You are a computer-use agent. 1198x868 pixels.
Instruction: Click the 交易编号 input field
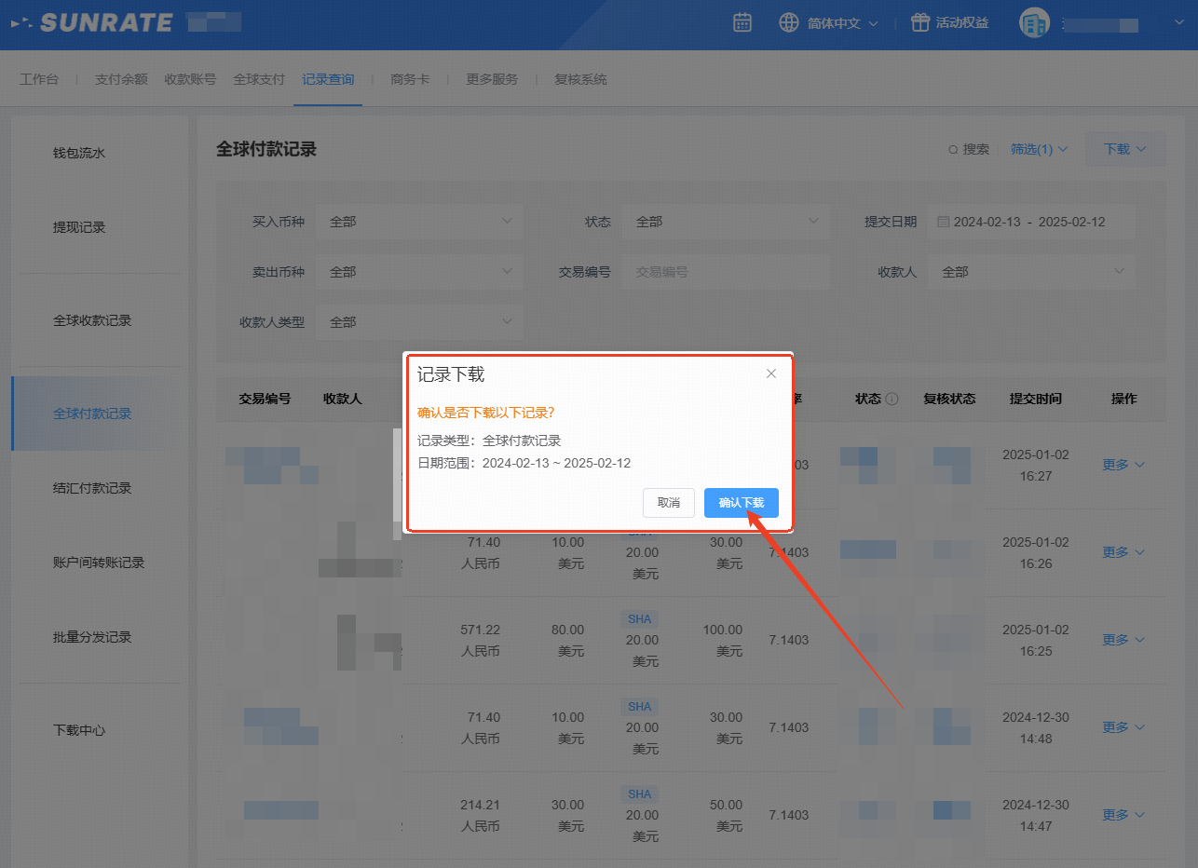coord(725,272)
